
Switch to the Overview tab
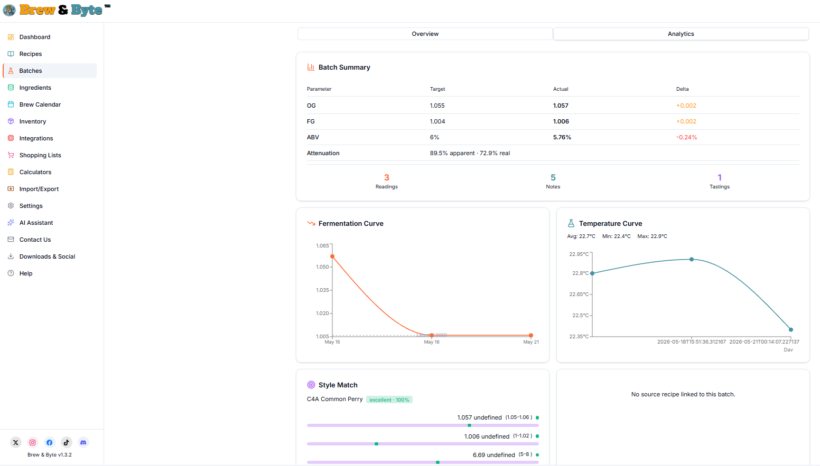click(x=425, y=34)
